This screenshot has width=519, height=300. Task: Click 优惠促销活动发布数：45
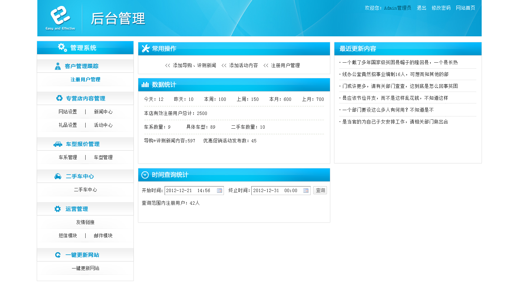tap(230, 141)
